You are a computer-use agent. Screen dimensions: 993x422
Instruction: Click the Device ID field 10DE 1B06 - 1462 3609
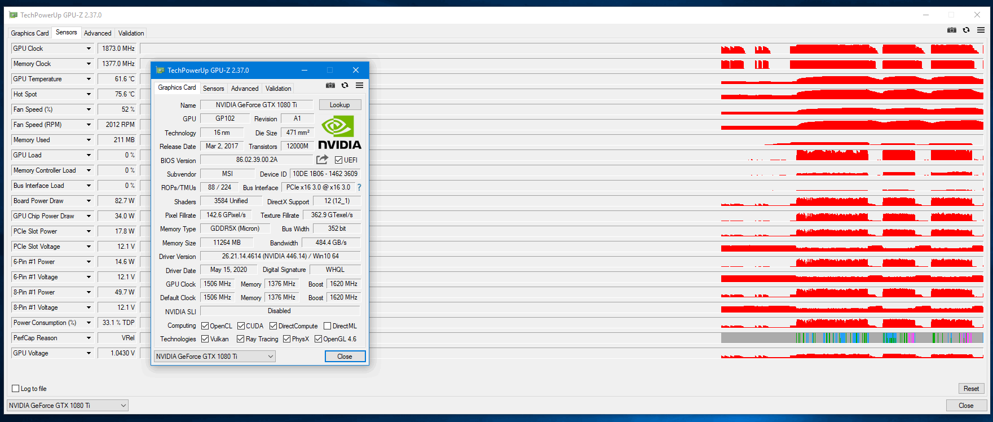coord(325,174)
